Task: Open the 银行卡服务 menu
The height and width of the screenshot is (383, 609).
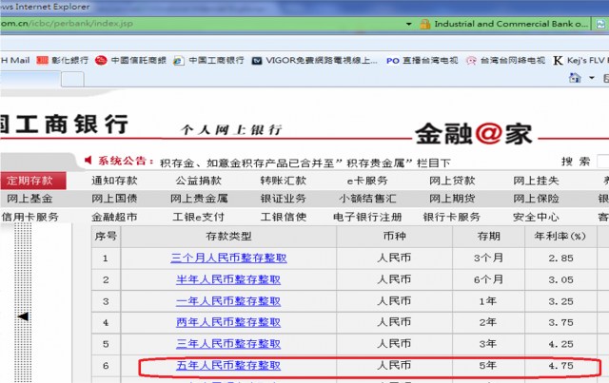Action: point(452,217)
